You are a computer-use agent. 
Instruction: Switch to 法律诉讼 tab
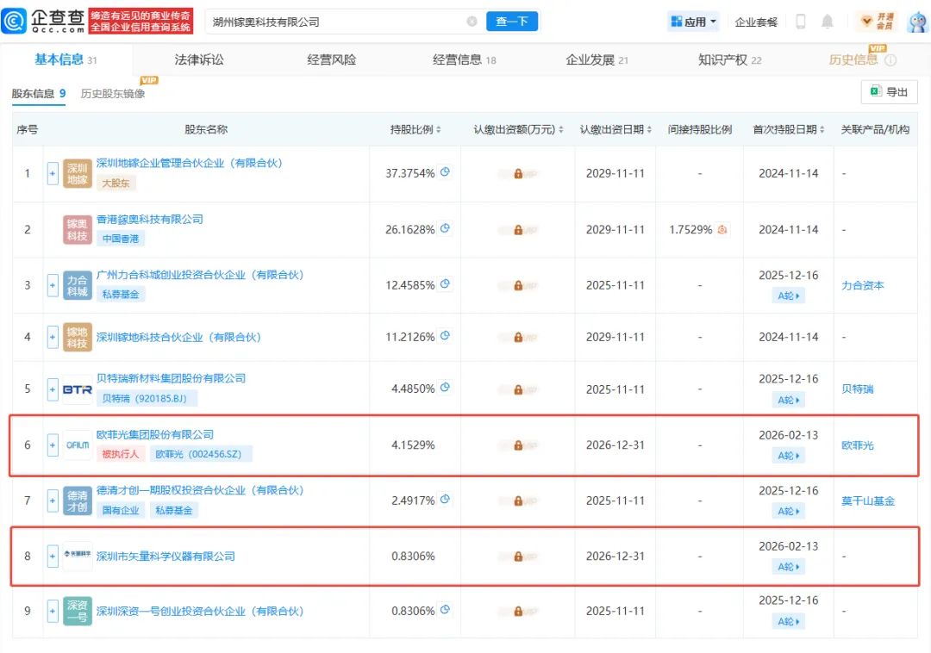point(199,60)
